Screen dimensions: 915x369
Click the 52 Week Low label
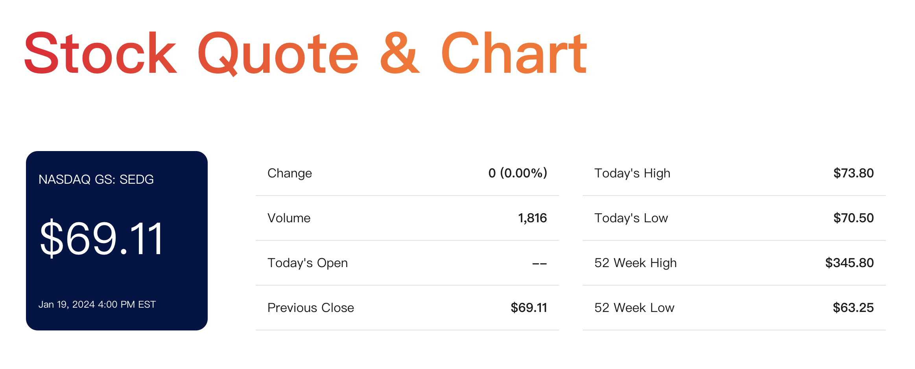tap(634, 308)
